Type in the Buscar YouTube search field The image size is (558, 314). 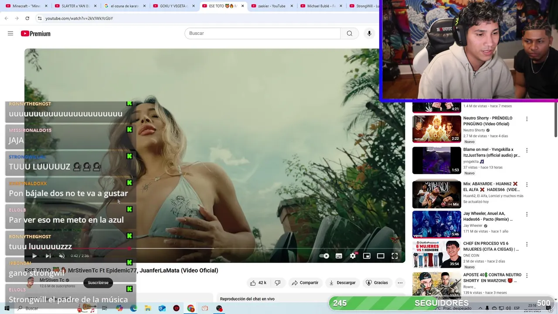coord(262,34)
